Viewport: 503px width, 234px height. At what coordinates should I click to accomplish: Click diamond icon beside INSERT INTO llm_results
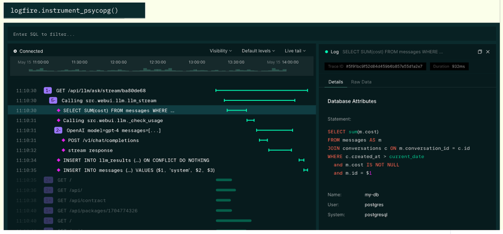[58, 160]
